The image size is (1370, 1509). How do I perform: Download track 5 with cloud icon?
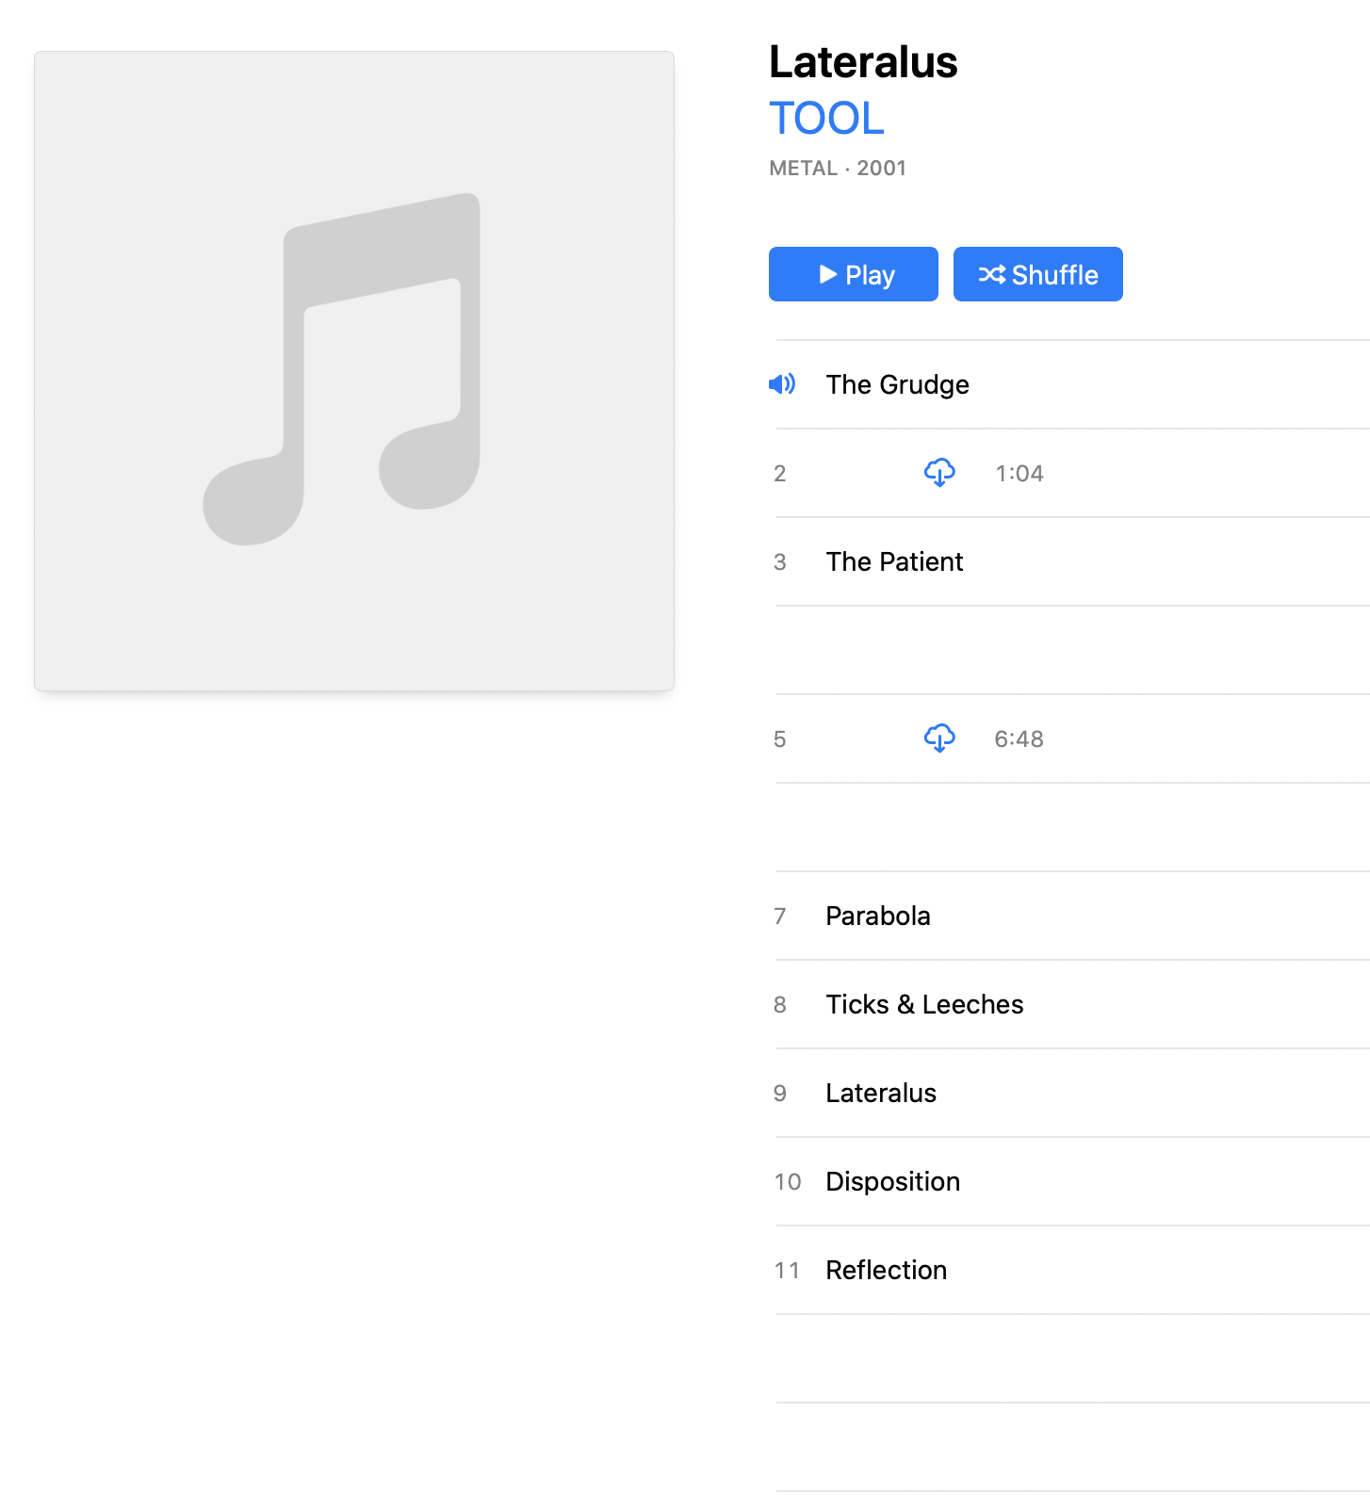(939, 738)
